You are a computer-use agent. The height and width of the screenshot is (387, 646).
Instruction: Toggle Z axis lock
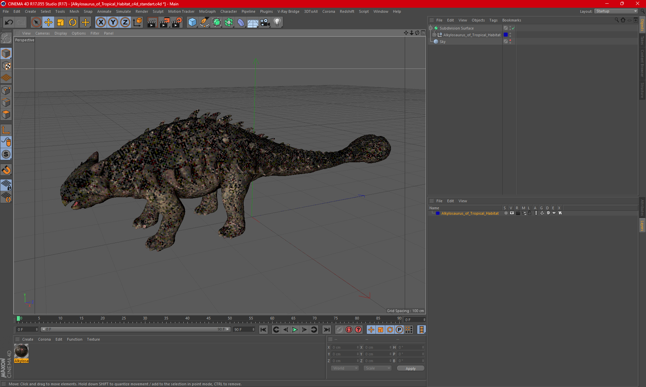pos(125,22)
